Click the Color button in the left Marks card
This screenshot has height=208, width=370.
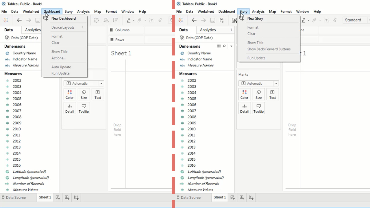point(69,94)
